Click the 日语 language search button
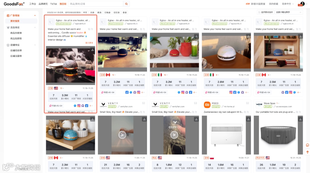Viewport: 310px width, 173px height. point(92,12)
